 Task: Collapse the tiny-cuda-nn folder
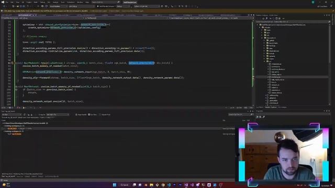262,38
